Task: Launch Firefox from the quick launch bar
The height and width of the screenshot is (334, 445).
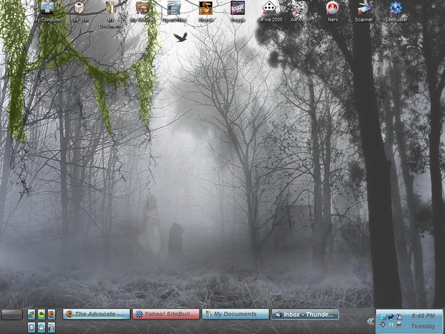Action: [x=51, y=314]
